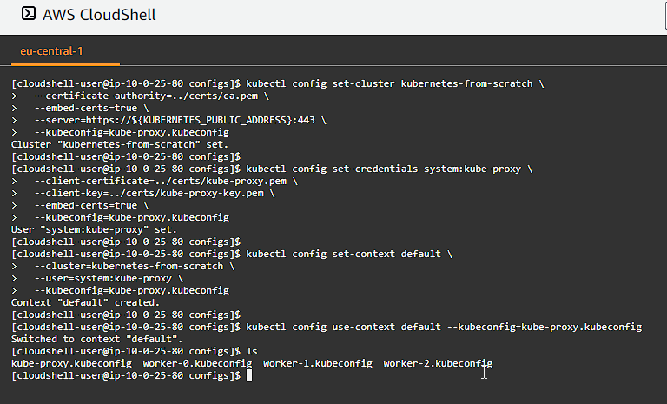Click the --user=system:kube-proxy argument
The width and height of the screenshot is (667, 404).
(103, 278)
